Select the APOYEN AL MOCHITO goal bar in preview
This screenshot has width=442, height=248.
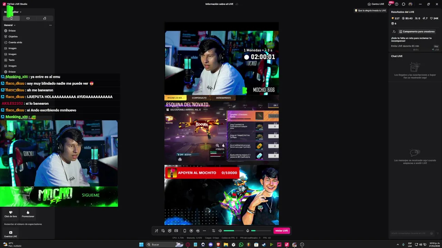(x=202, y=173)
